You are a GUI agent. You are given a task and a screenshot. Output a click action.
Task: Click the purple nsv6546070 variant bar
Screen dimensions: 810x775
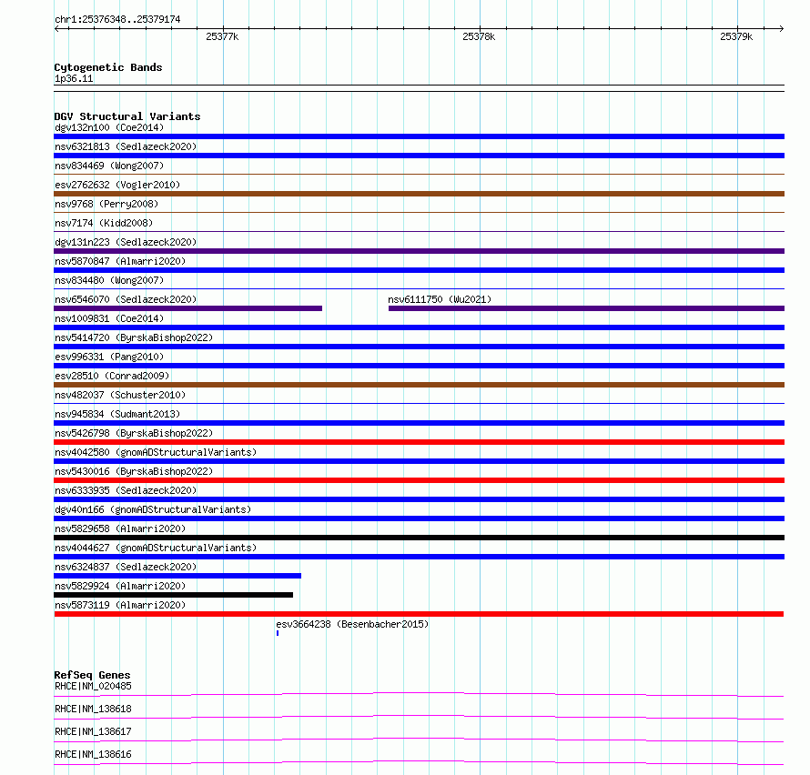(x=188, y=308)
